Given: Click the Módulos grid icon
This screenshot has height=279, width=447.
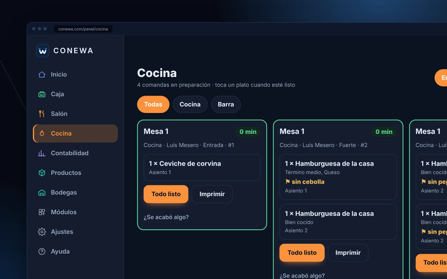Looking at the screenshot, I should point(42,212).
